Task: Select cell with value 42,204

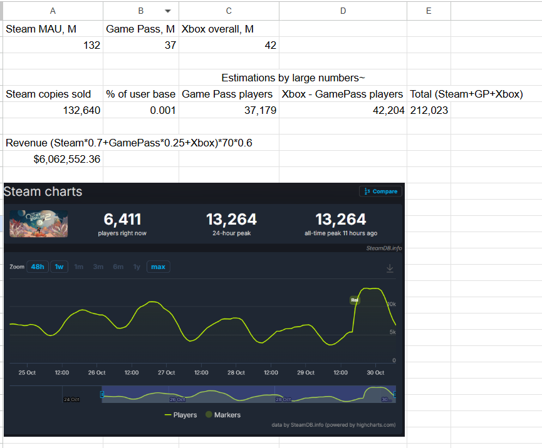Action: [x=343, y=110]
